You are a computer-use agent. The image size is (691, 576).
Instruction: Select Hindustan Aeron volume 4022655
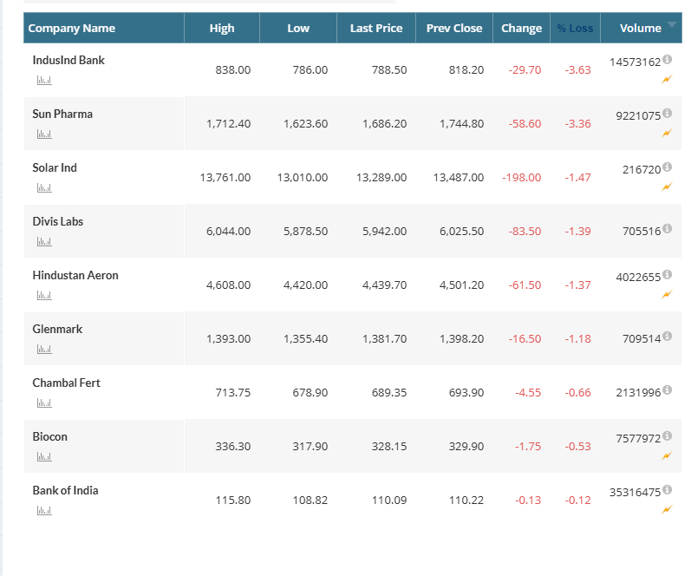[x=638, y=278]
